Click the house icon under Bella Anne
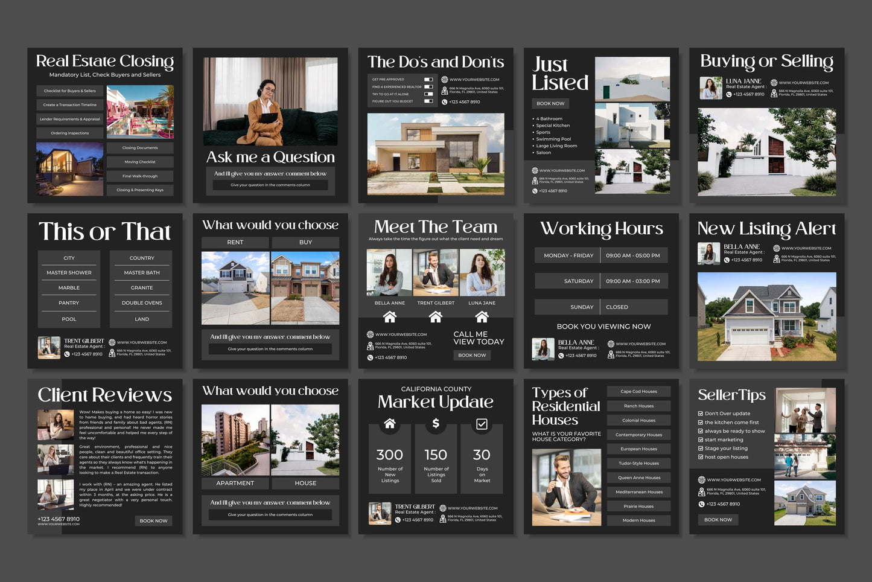Viewport: 872px width, 582px height. point(390,316)
